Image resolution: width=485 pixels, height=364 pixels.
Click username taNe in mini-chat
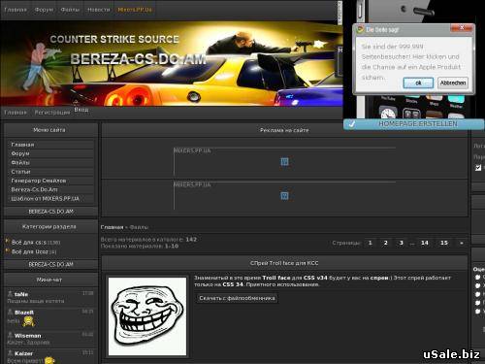click(x=21, y=294)
